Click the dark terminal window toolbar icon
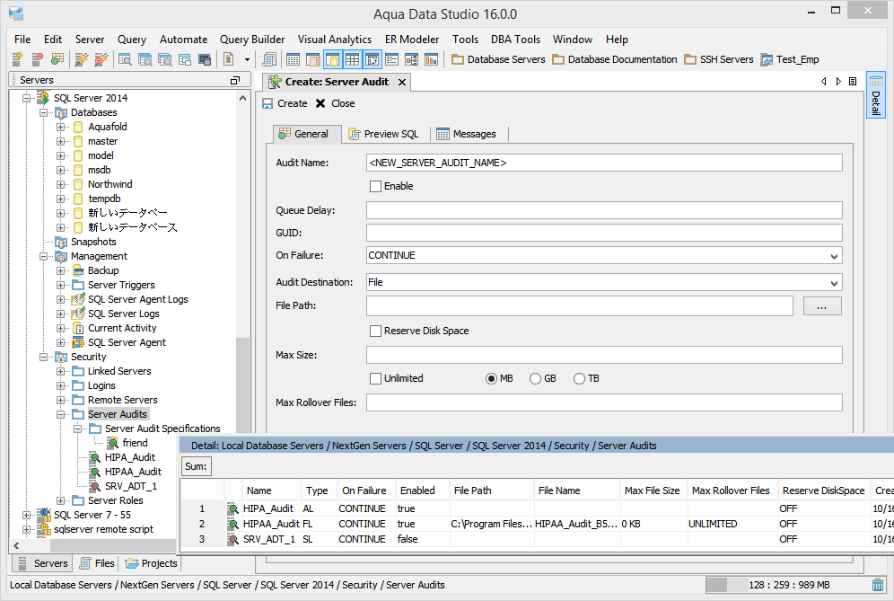894x601 pixels. point(205,58)
